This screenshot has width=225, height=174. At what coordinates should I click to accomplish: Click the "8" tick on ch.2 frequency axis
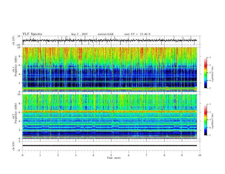20,103
